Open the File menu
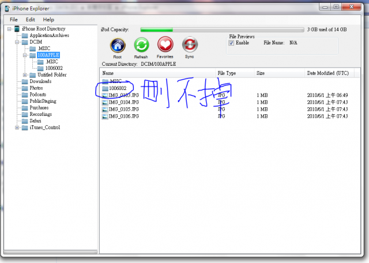This screenshot has width=369, height=263. pyautogui.click(x=14, y=20)
